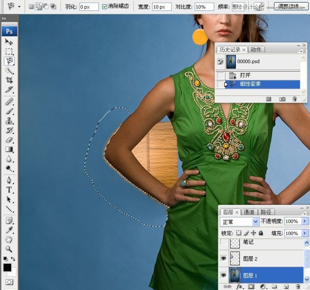
Task: Select the Crop tool
Action: coord(9,80)
